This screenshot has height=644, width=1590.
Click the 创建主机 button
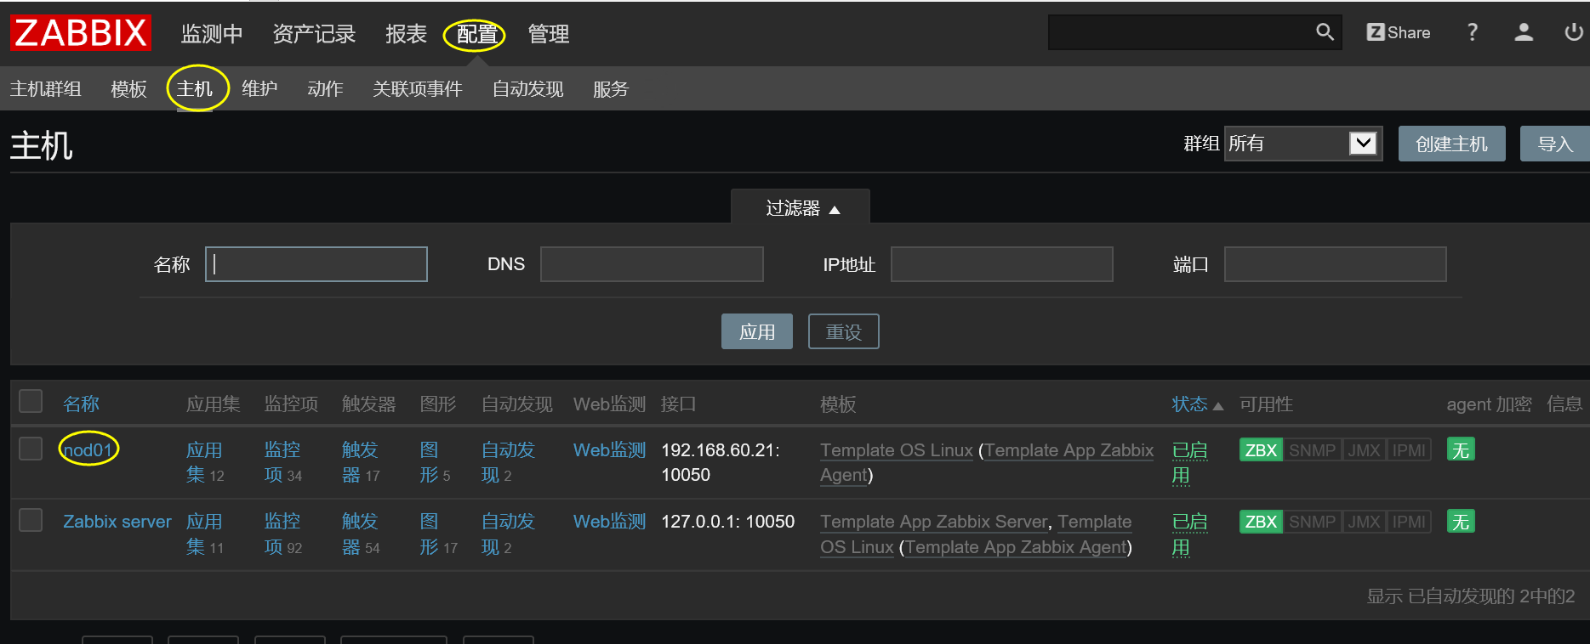pos(1452,144)
